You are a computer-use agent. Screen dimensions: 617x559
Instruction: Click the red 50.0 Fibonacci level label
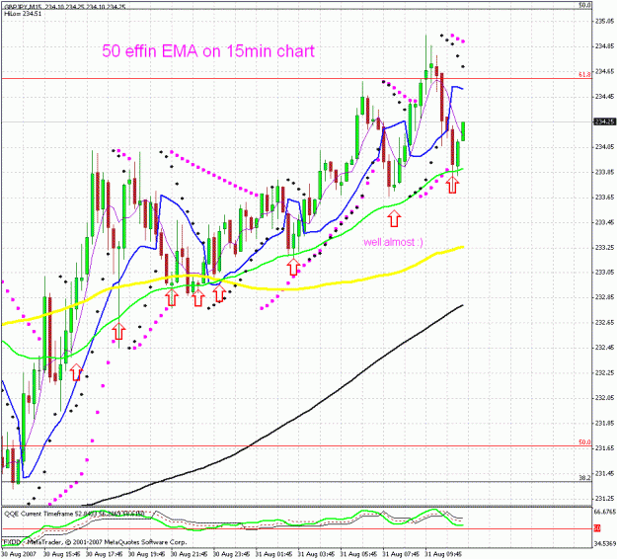point(584,442)
